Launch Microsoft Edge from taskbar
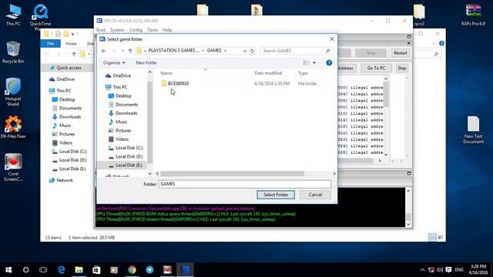The width and height of the screenshot is (493, 277). click(62, 270)
